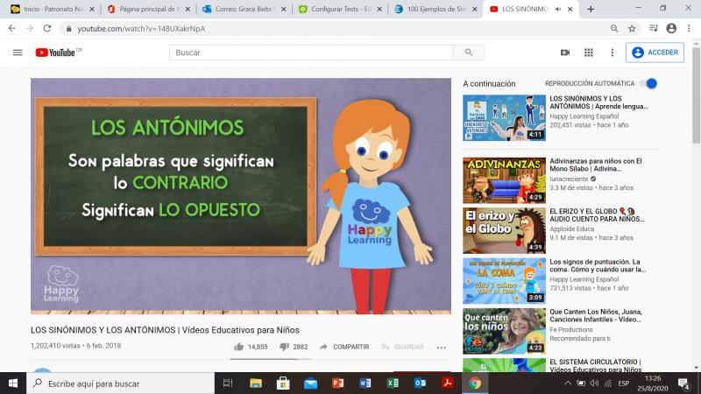Bookmark this page with star icon
This screenshot has height=394, width=701.
pos(632,28)
